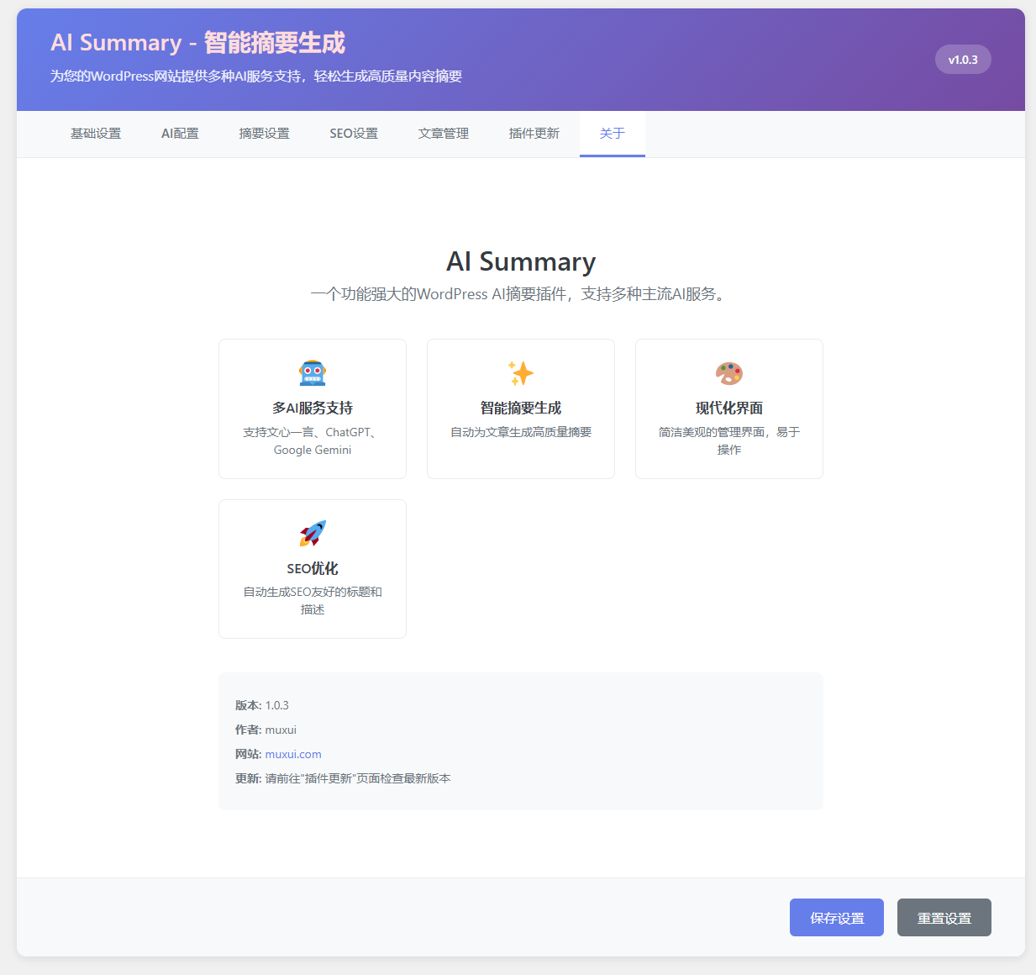Open the 文章管理 tab

click(x=443, y=133)
